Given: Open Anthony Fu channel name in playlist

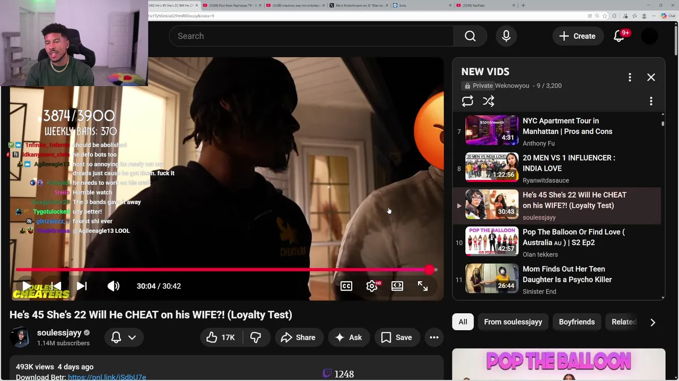Looking at the screenshot, I should pos(538,143).
